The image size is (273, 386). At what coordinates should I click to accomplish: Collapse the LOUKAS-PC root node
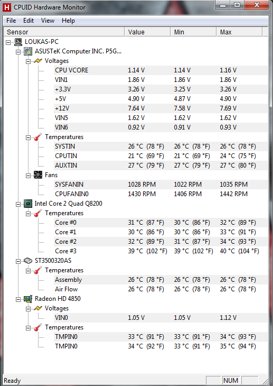8,42
